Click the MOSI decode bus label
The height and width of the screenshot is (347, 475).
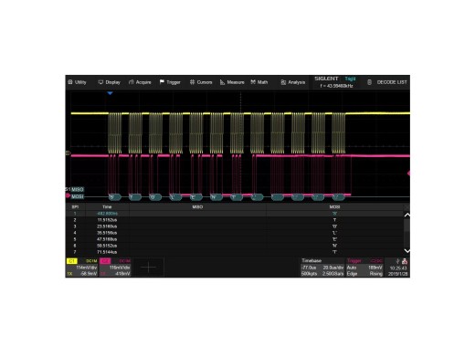click(78, 196)
